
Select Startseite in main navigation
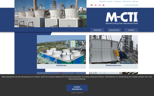coord(98,30)
